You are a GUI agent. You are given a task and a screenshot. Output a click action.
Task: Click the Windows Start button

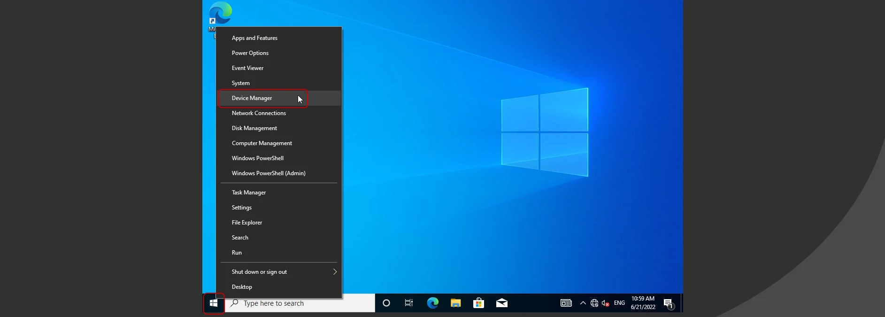214,303
